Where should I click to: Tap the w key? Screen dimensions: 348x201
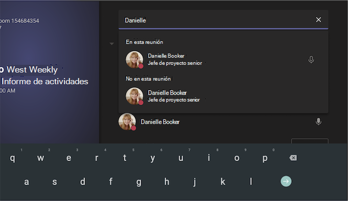click(x=40, y=158)
